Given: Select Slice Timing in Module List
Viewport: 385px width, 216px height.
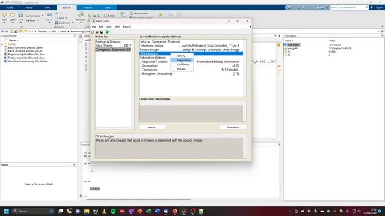Looking at the screenshot, I should pos(113,46).
